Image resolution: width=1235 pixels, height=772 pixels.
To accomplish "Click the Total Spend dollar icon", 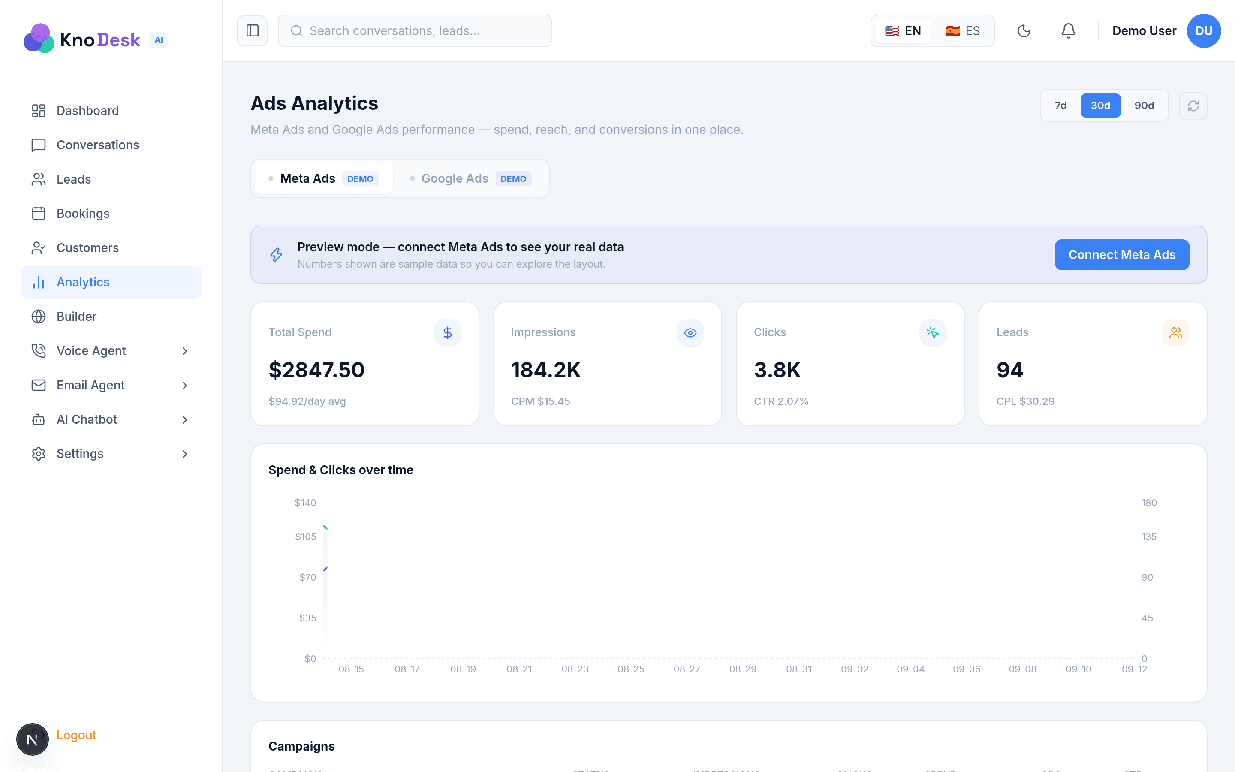I will point(448,333).
